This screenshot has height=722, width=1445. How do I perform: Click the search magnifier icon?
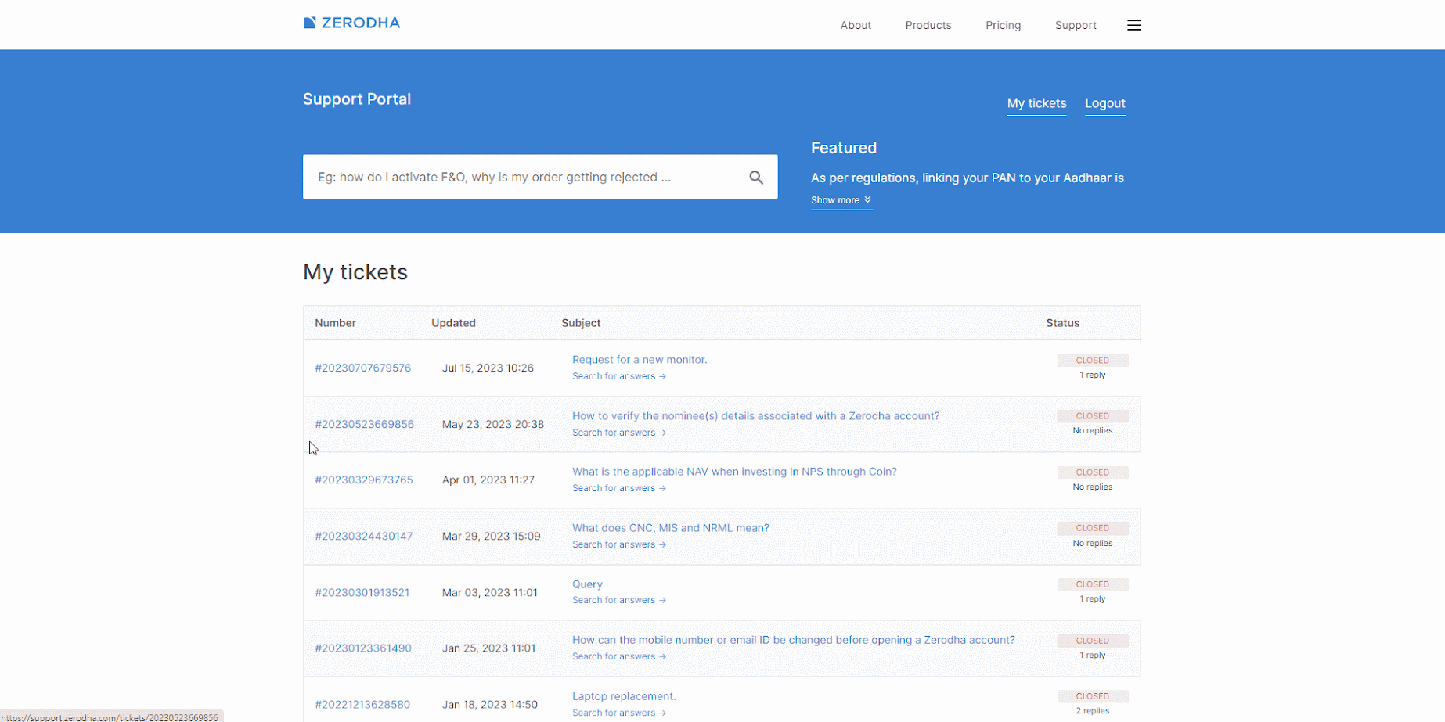click(x=755, y=178)
